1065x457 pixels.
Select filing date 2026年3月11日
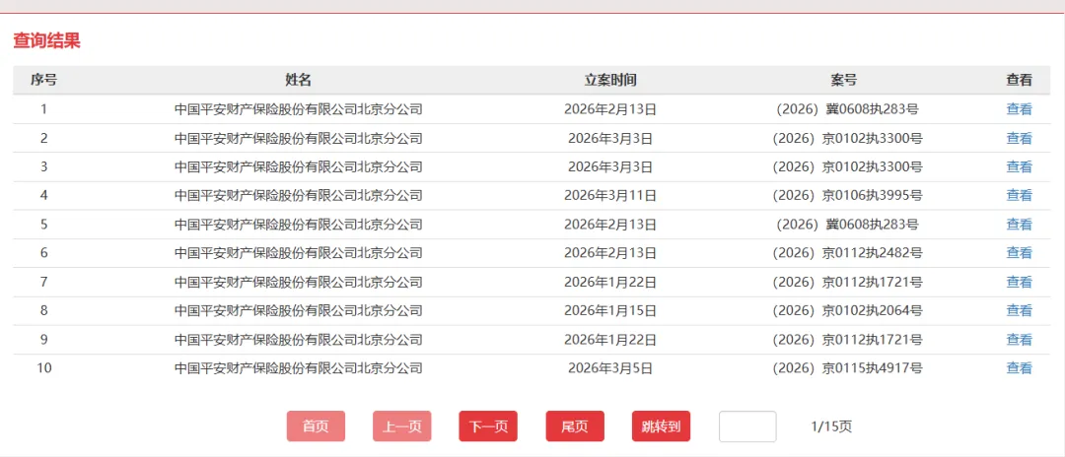point(610,195)
